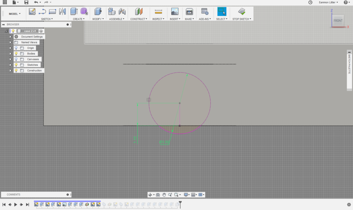
Task: Activate the Zoom navigation tool
Action: 170,195
